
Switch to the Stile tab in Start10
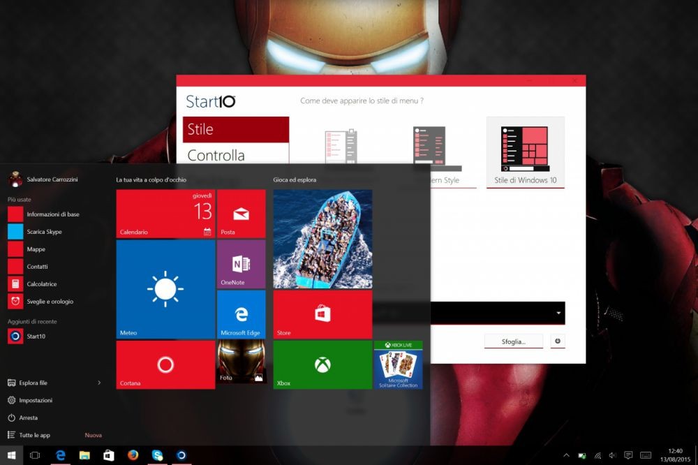pos(236,129)
